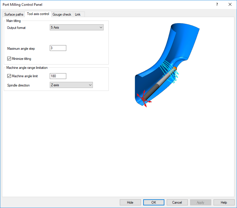Close the Port Milling Control Panel window
The height and width of the screenshot is (208, 237).
pos(230,4)
